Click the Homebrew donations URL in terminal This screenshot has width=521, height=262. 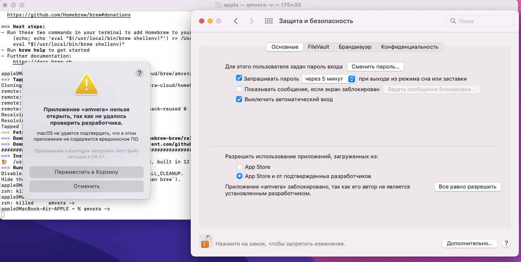(69, 15)
